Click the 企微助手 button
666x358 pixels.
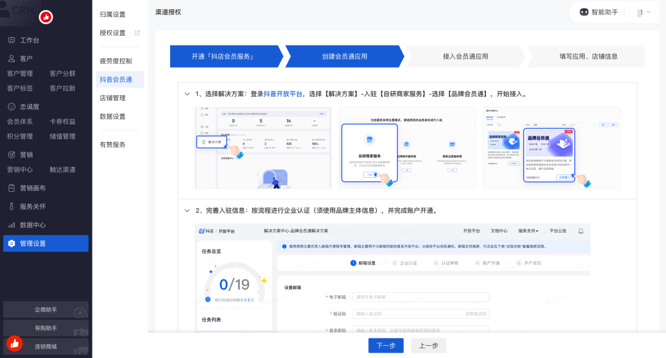coord(46,309)
